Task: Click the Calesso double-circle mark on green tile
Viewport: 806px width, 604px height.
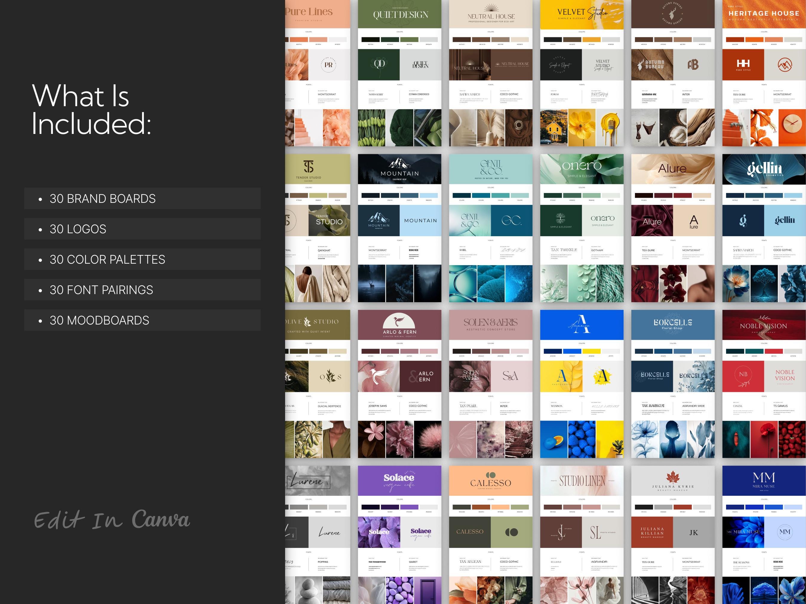Action: [x=512, y=532]
